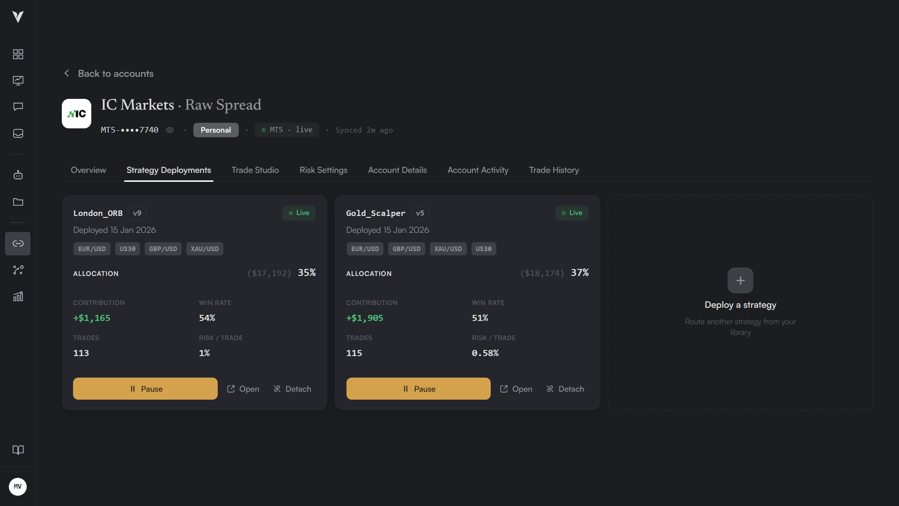Click the GBP/USD tag on Gold_Scalper card
Image resolution: width=899 pixels, height=506 pixels.
click(406, 249)
